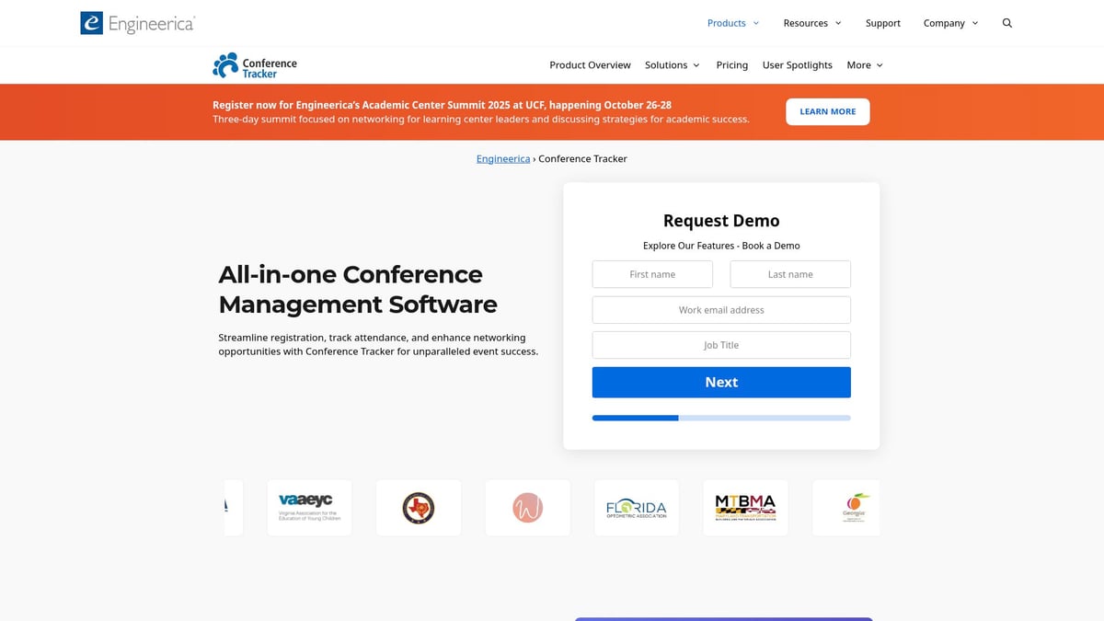Expand the Products dropdown menu

click(732, 22)
